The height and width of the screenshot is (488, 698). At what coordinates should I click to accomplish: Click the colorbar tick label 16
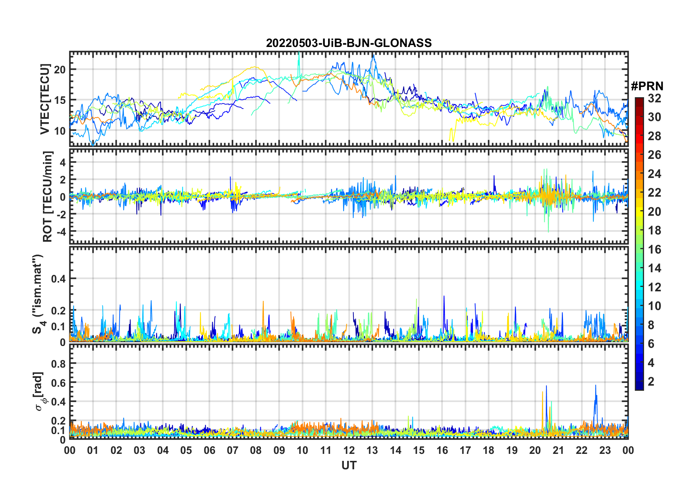tap(654, 250)
